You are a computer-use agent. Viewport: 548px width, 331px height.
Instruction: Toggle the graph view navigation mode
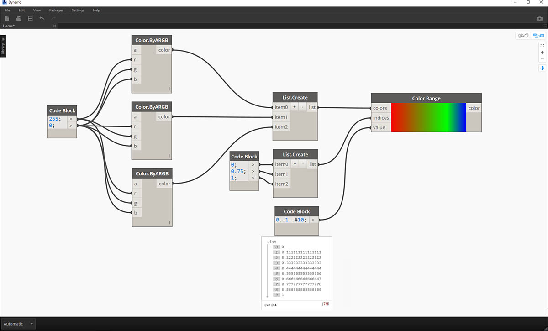[539, 36]
